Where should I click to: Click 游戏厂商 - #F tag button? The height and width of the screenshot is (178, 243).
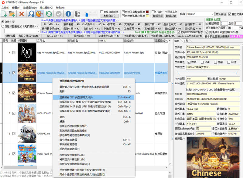tap(152, 24)
